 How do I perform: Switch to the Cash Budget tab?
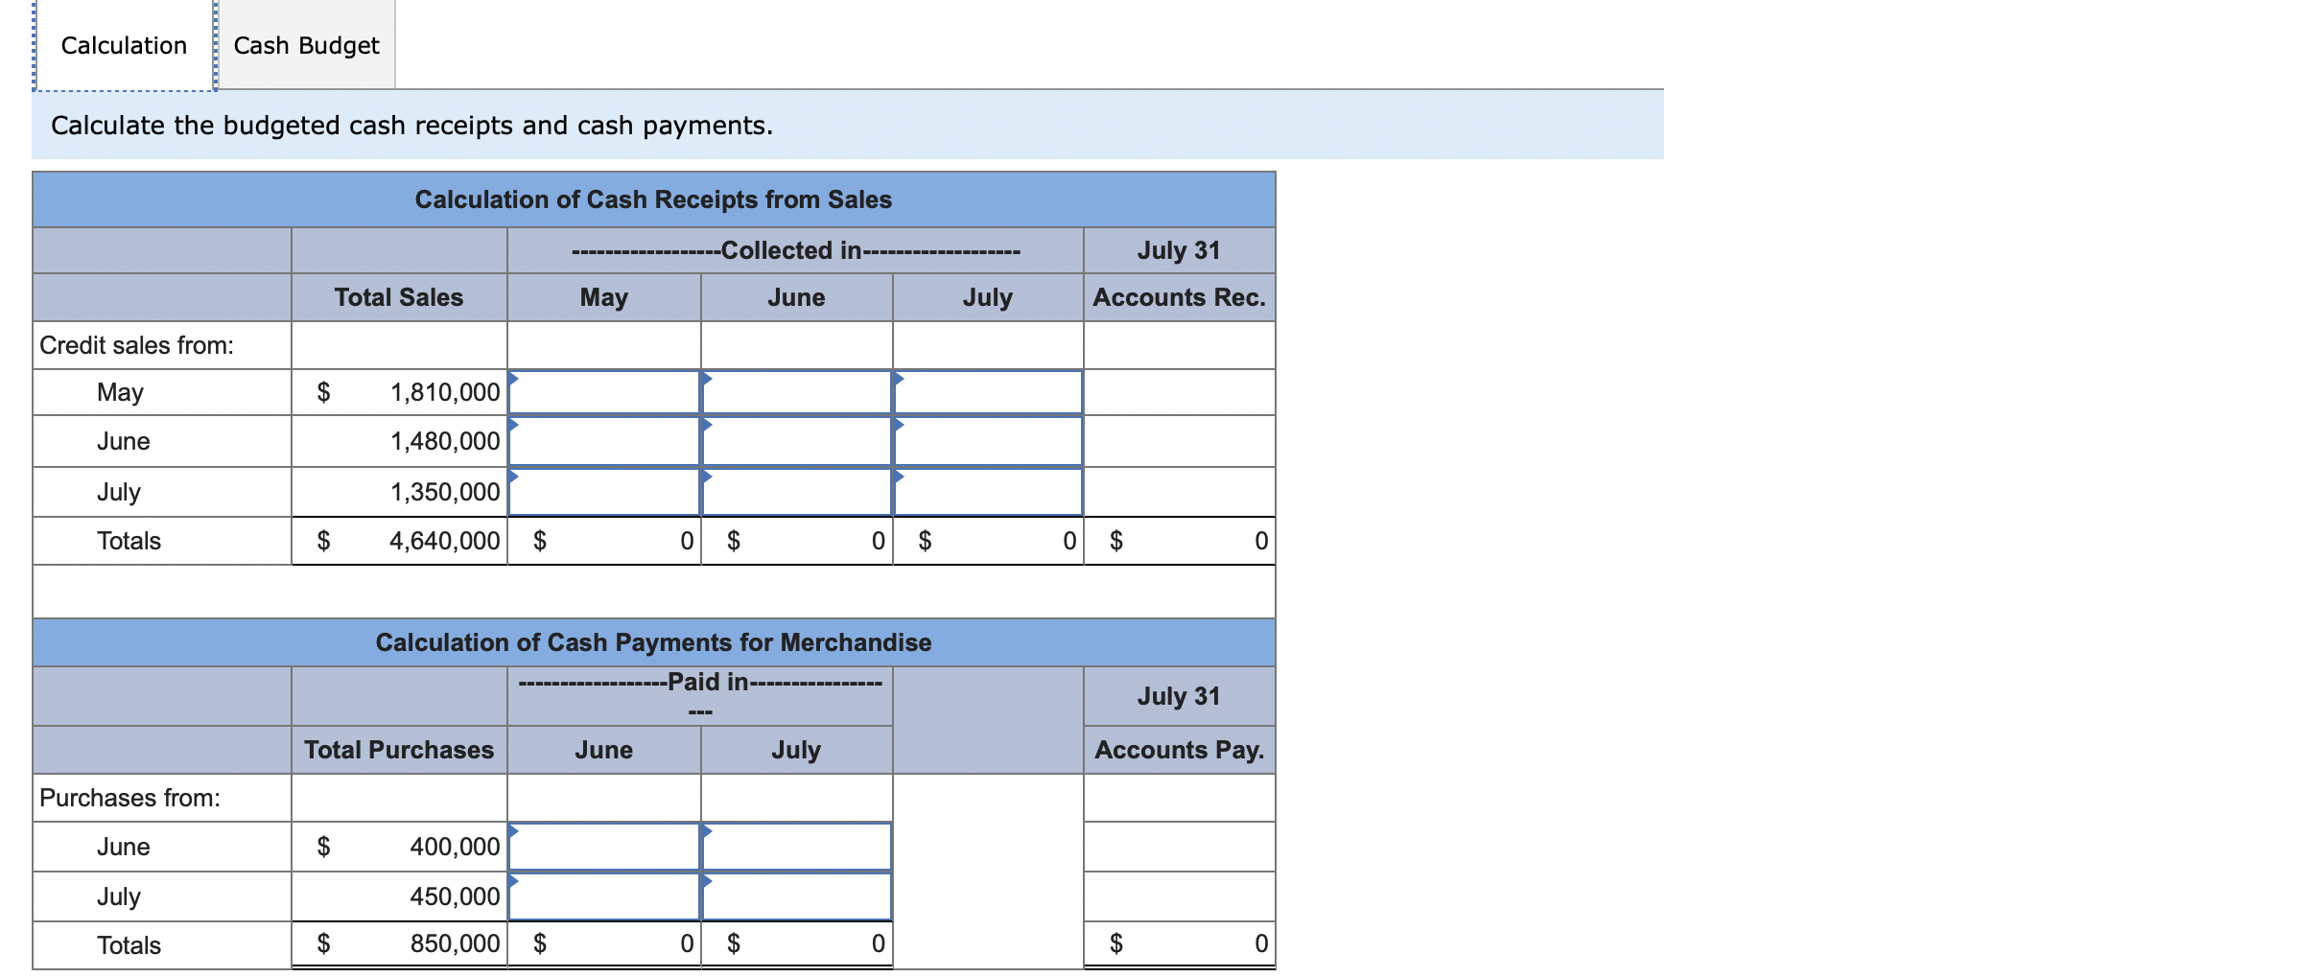click(x=305, y=44)
